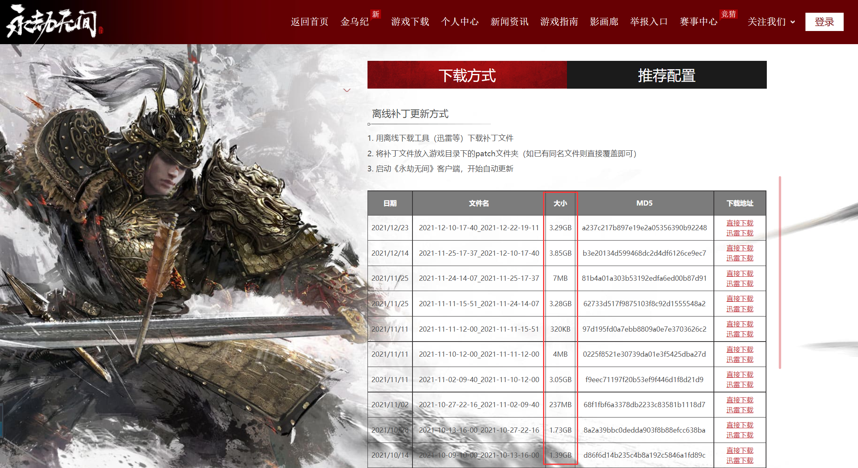
Task: Open 个人中心
Action: pos(460,22)
